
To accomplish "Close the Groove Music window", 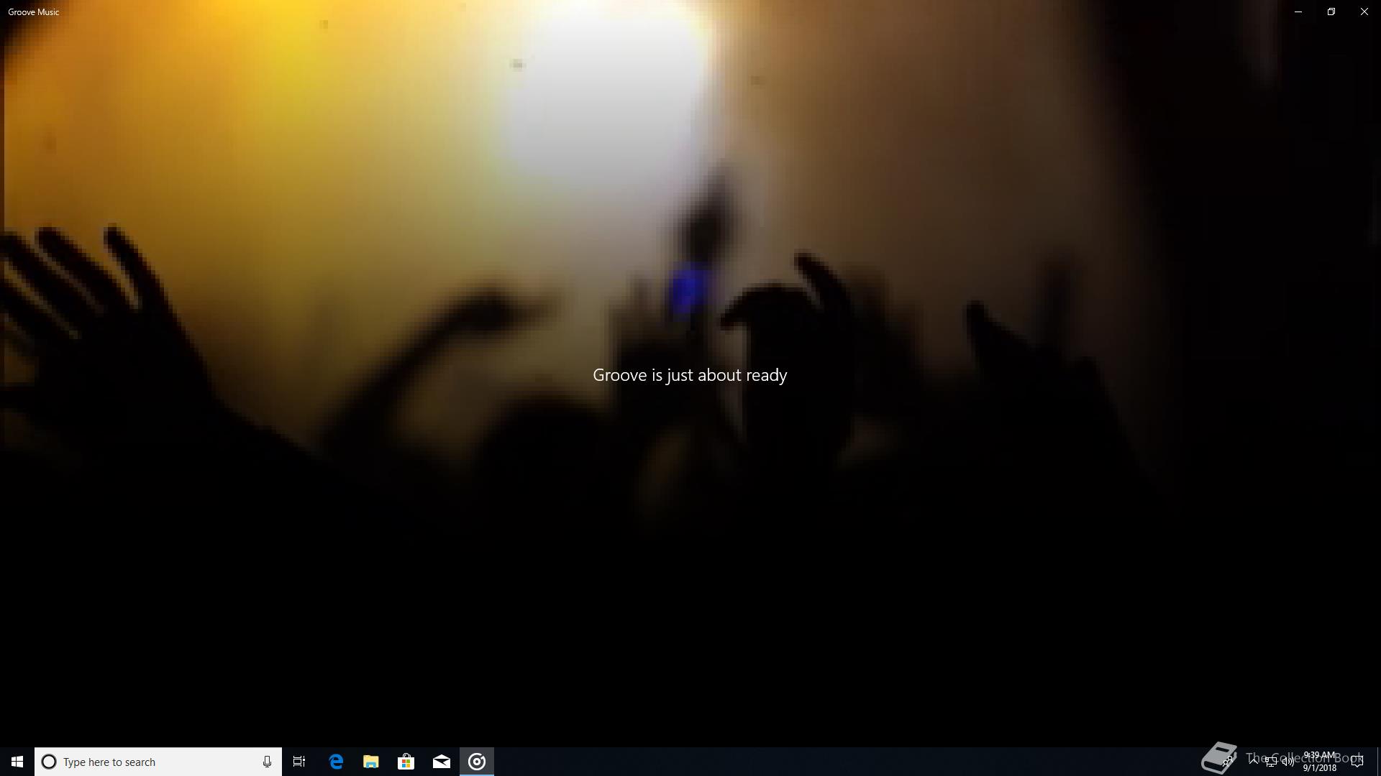I will pyautogui.click(x=1364, y=11).
